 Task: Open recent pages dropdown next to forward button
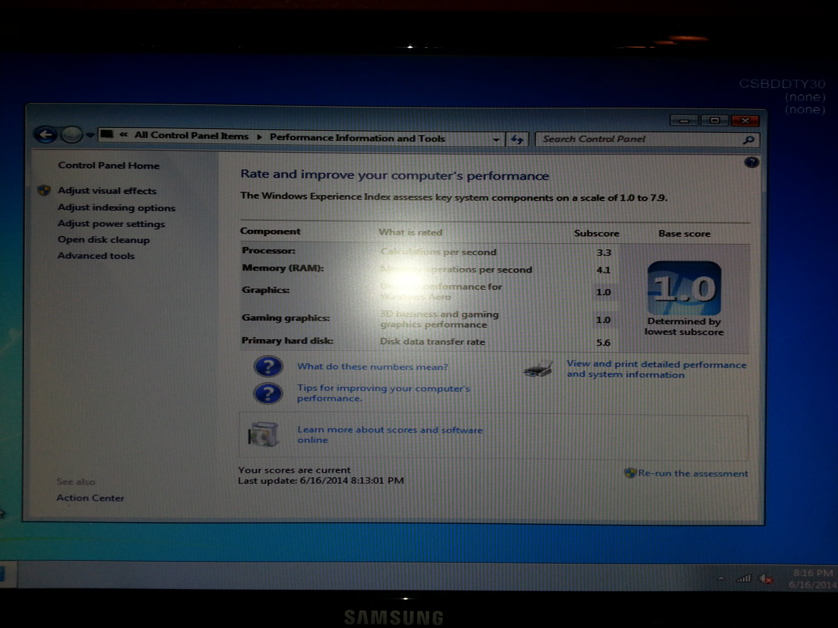coord(90,135)
